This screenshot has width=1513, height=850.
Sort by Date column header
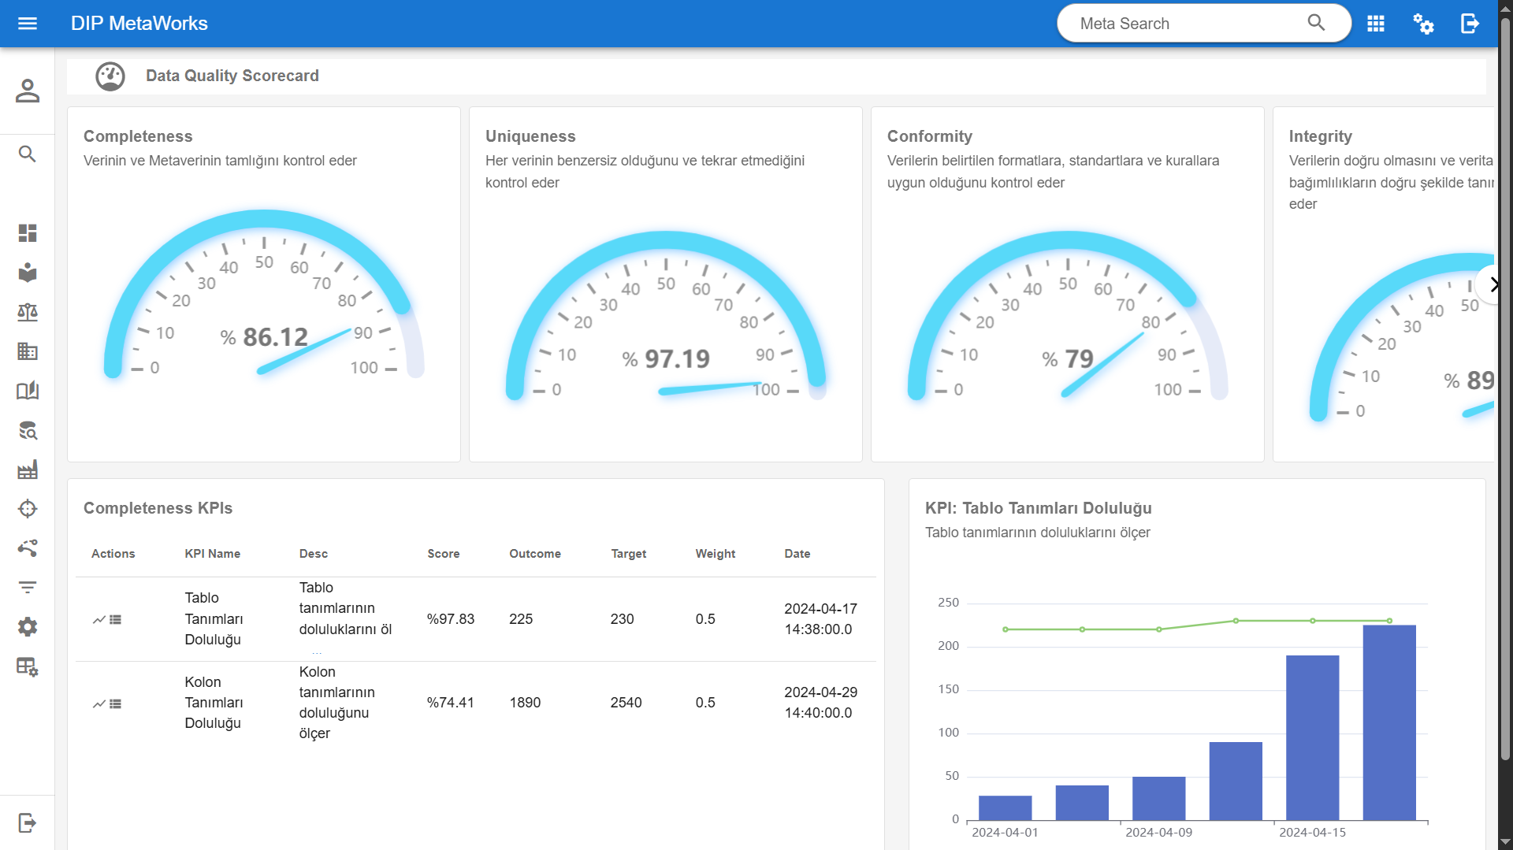(797, 554)
